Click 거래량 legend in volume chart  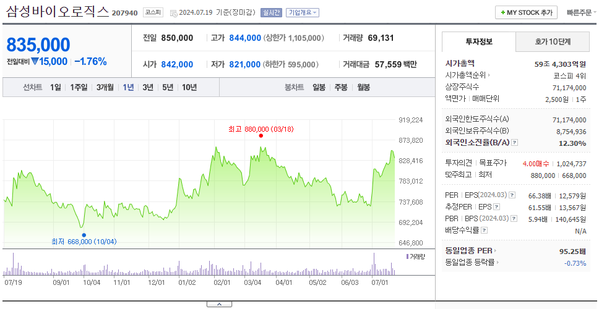click(x=415, y=256)
